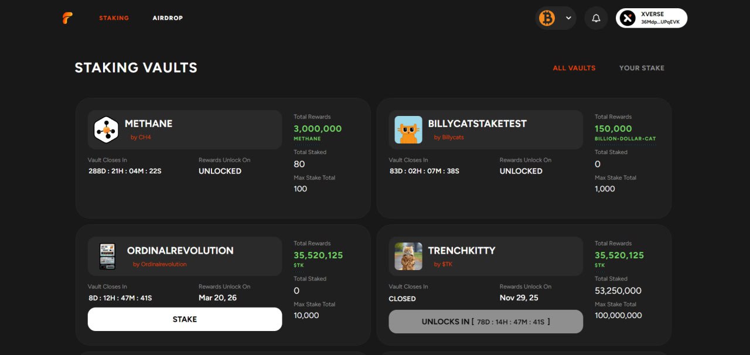Screen dimensions: 750x355
Task: Follow the "by $TK" creator link
Action: [443, 264]
